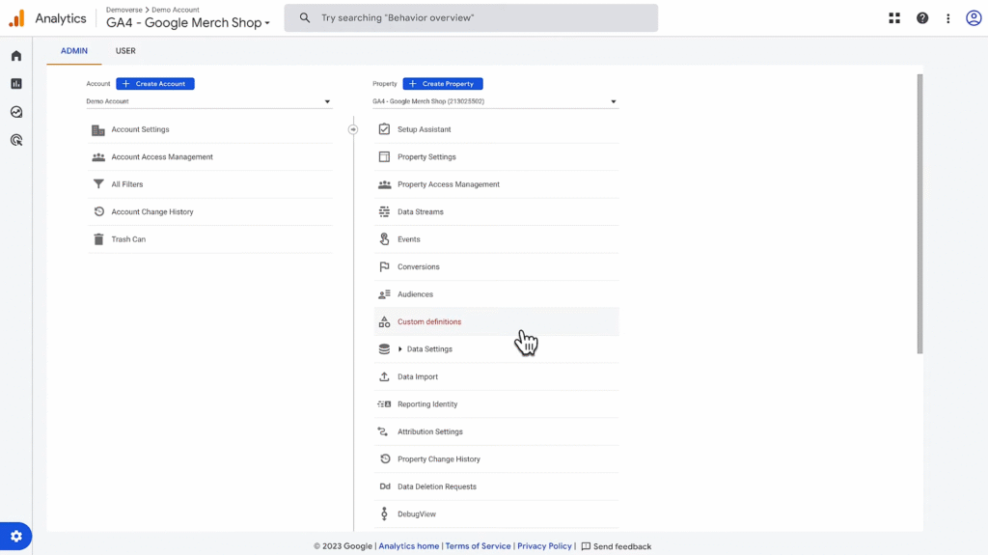Screen dimensions: 988x555
Task: Open Attribution Settings label
Action: [430, 431]
